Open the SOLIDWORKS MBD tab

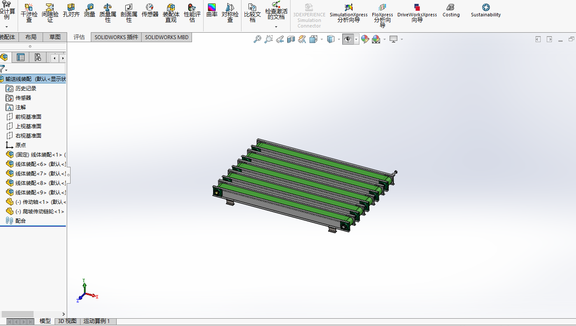click(x=167, y=37)
